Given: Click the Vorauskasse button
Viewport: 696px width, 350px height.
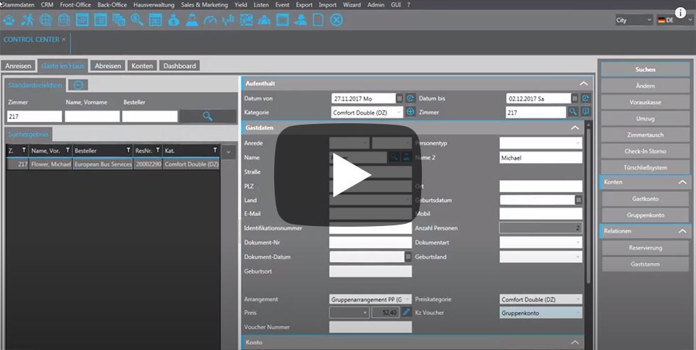Looking at the screenshot, I should [x=645, y=102].
